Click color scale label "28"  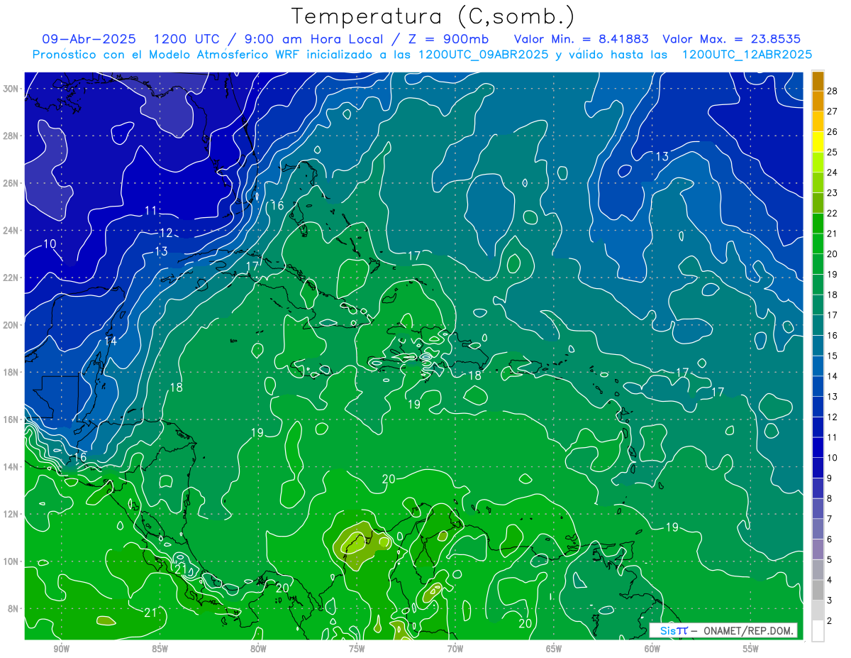pos(832,90)
